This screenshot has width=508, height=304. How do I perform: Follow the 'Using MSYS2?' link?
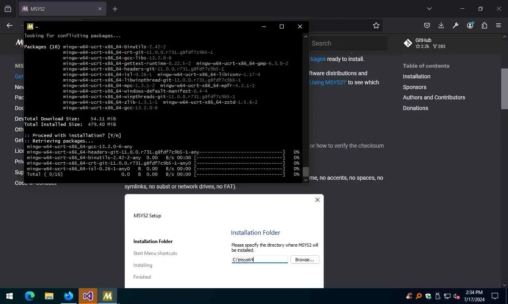tap(328, 82)
